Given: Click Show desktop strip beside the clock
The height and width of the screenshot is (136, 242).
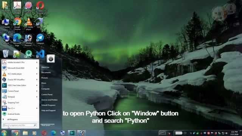Looking at the screenshot, I should [x=241, y=133].
